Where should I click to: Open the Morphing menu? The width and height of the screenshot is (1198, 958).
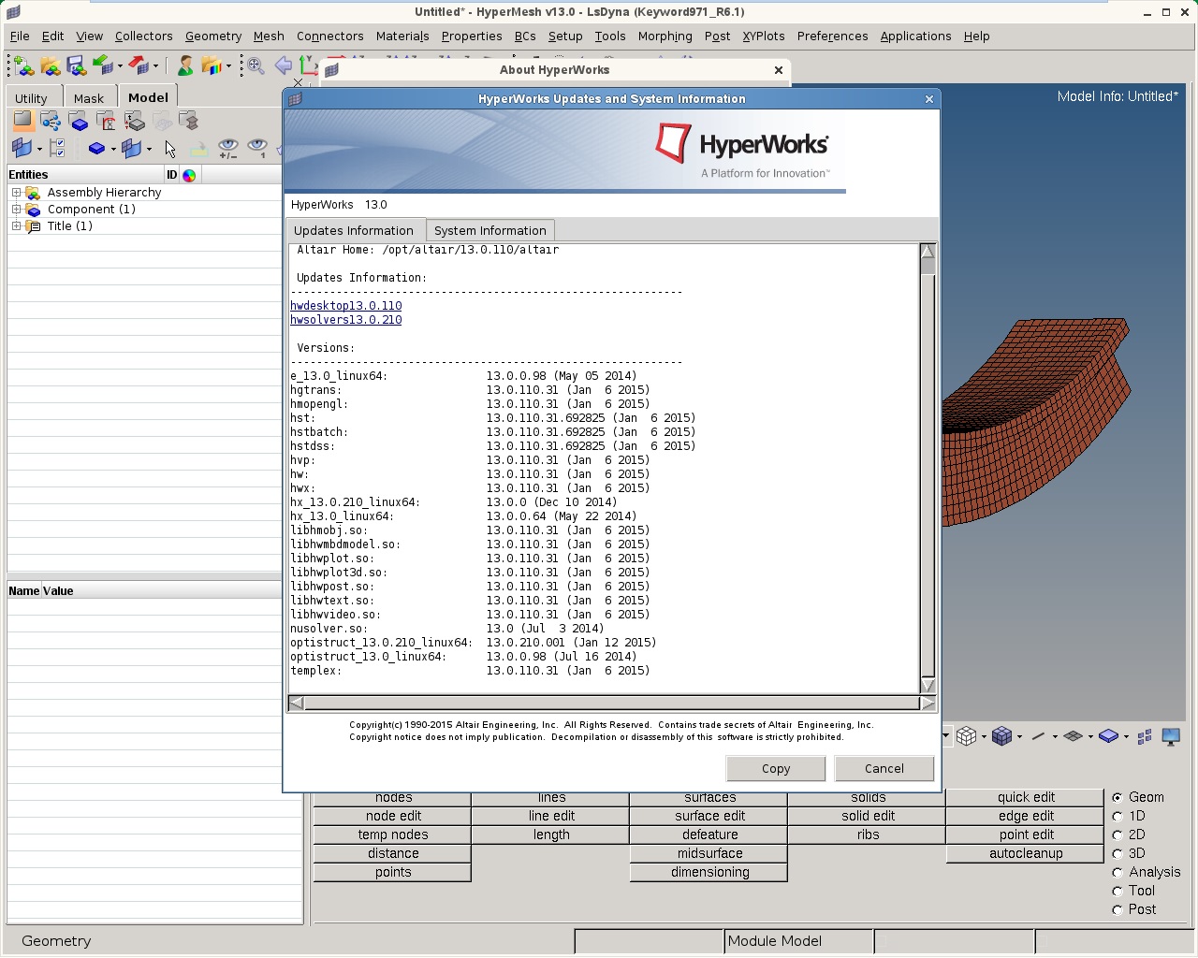point(665,36)
